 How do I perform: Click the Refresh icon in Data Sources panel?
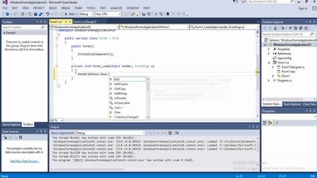[x=20, y=137]
